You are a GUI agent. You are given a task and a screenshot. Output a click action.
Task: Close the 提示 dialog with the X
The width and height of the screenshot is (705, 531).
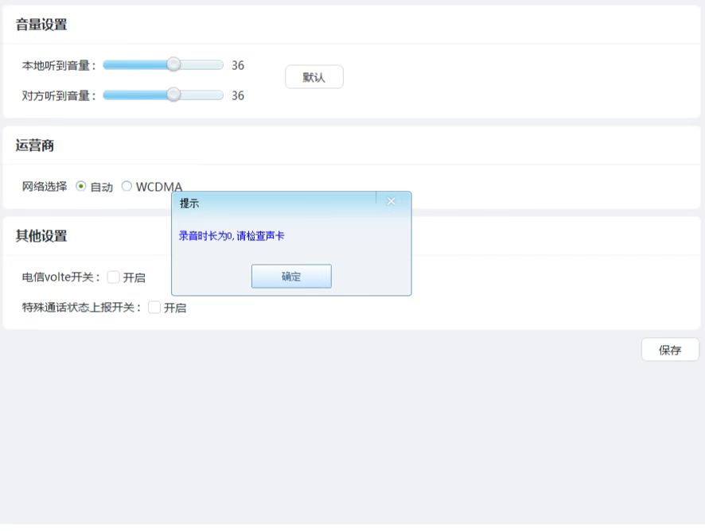click(x=391, y=202)
